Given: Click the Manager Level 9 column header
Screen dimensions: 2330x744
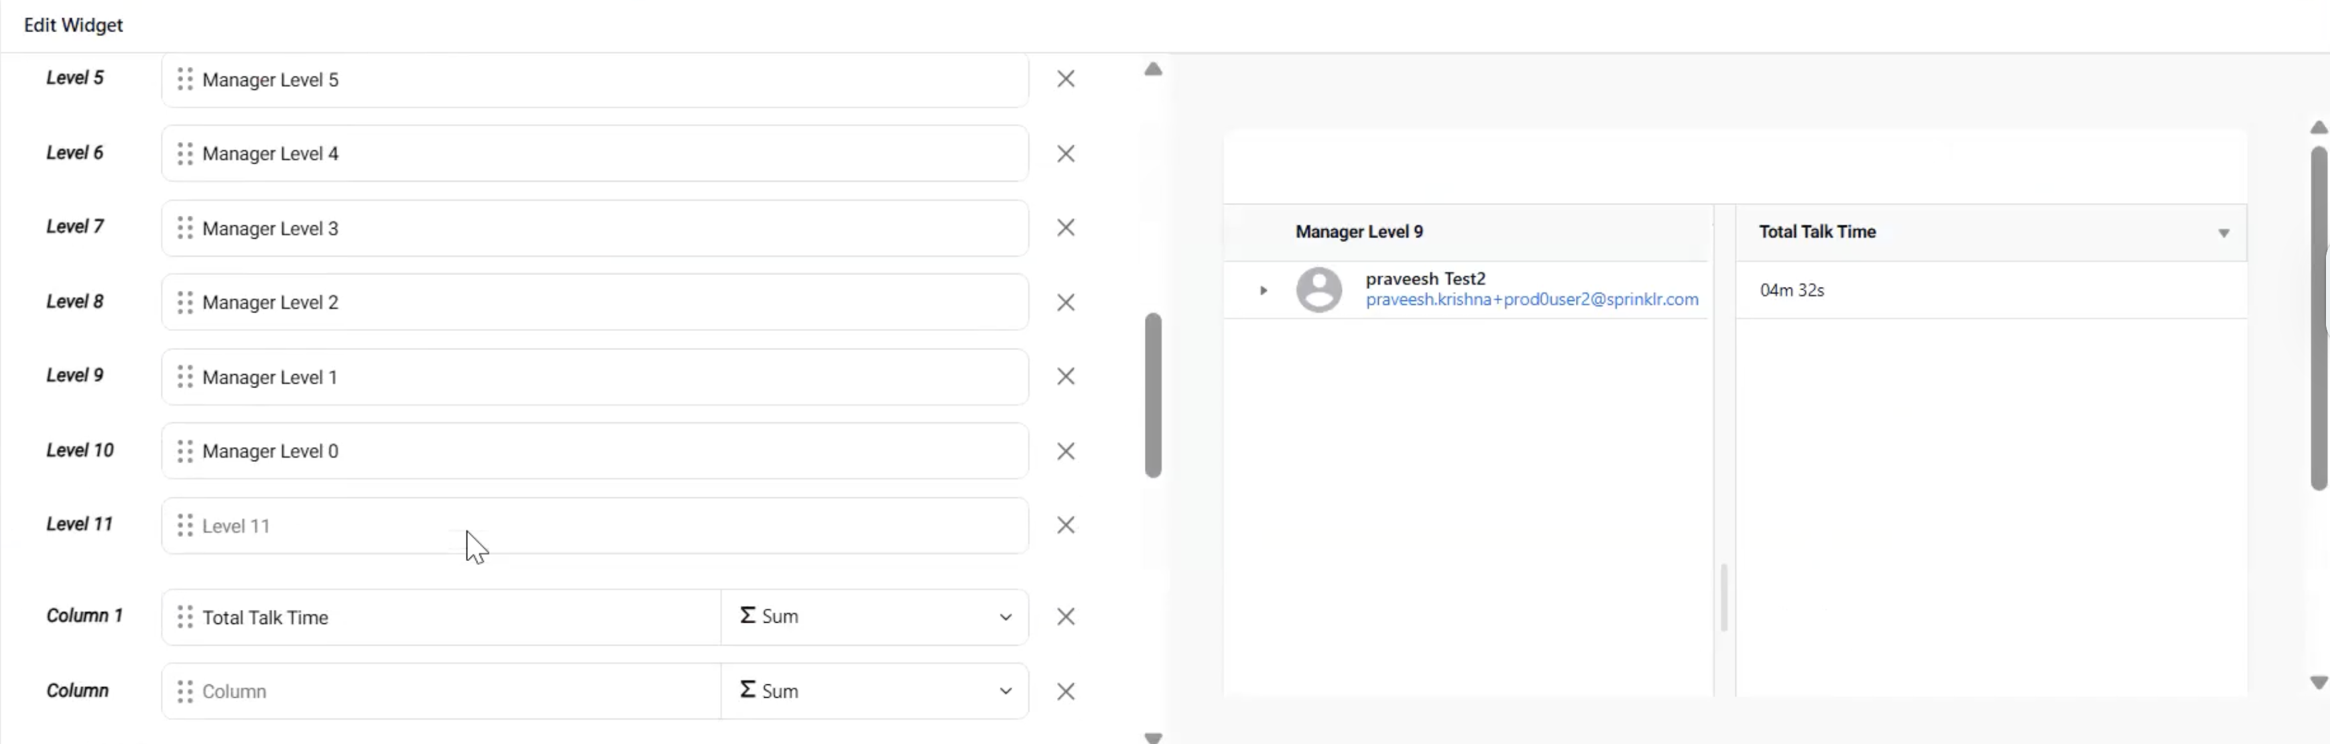Looking at the screenshot, I should coord(1359,233).
